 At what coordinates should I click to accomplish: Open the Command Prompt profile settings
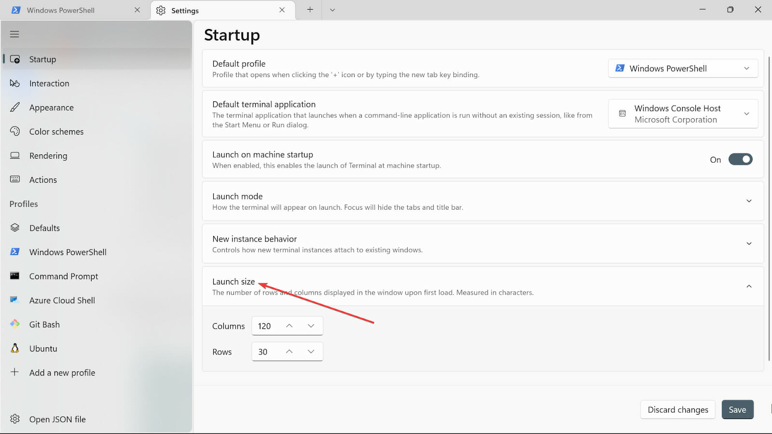[x=96, y=276]
